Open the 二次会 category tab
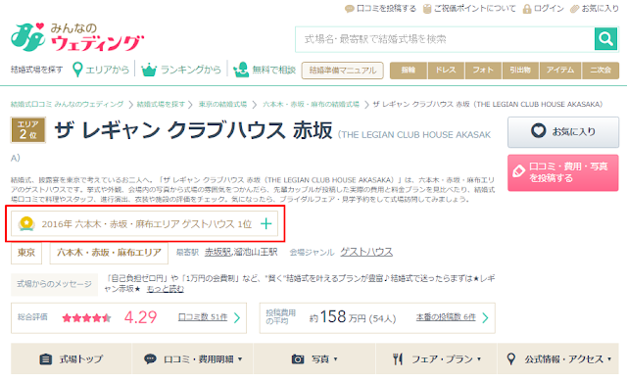The image size is (627, 381). 601,71
